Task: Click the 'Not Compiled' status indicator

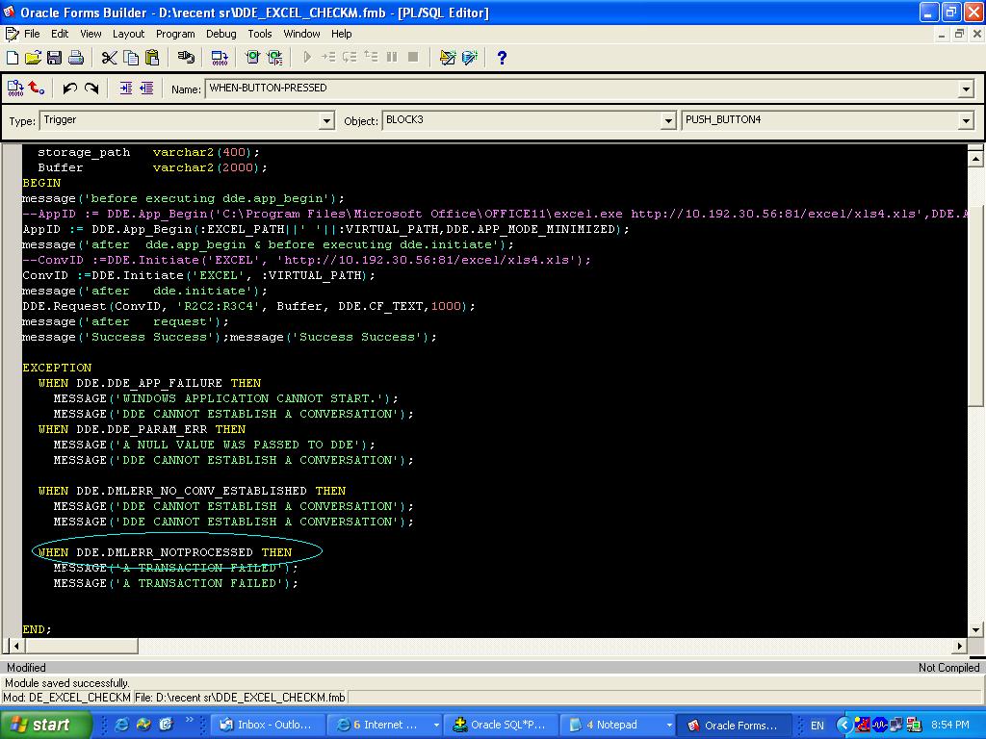Action: point(948,668)
